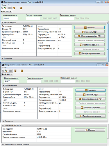
Task: Select Расчетный день row in the 44827 window
Action: (20, 103)
